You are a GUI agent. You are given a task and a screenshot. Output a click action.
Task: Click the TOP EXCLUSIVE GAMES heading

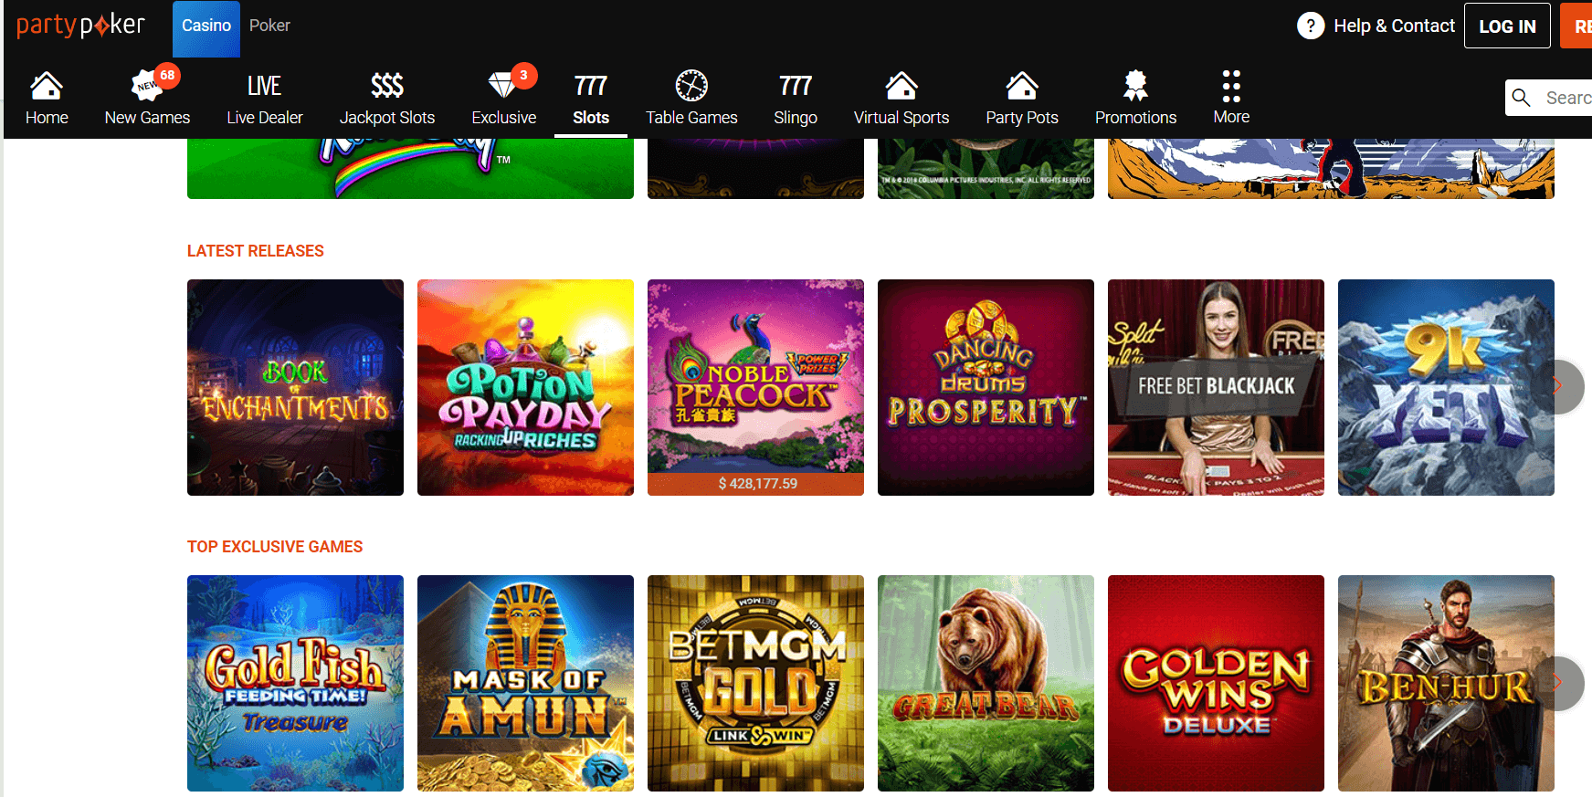[x=275, y=547]
